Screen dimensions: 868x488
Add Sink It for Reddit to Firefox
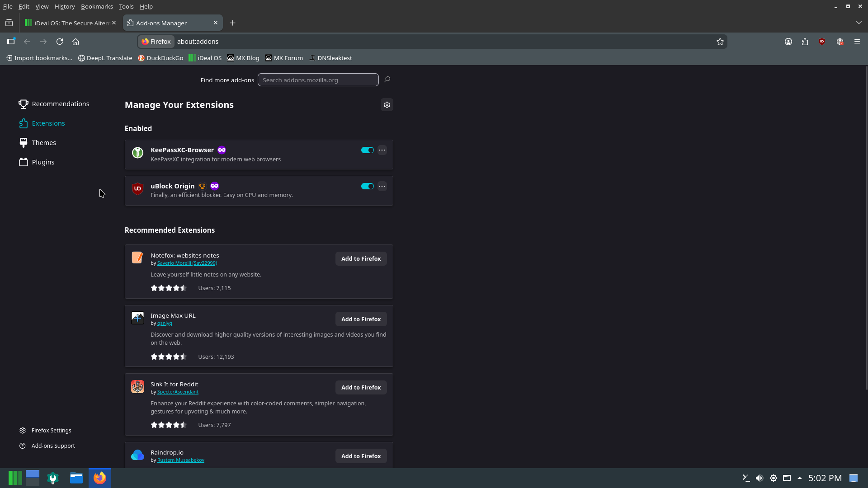361,387
